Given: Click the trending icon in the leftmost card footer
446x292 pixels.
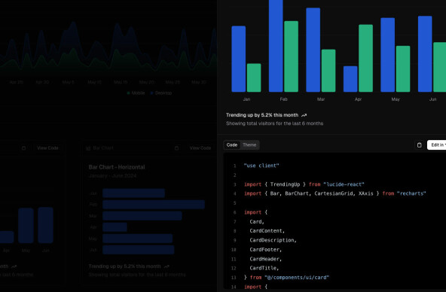Looking at the screenshot, I should [x=14, y=266].
